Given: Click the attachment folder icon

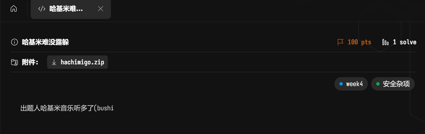Looking at the screenshot, I should click(14, 62).
